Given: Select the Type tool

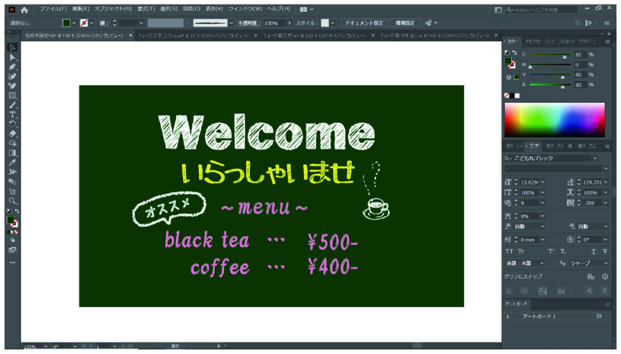Looking at the screenshot, I should (x=12, y=115).
